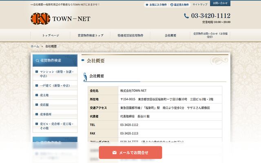This screenshot has width=261, height=163.
Task: Open 売ビル・売倉庫・売工場・その他 sidebar link
Action: [x=55, y=126]
